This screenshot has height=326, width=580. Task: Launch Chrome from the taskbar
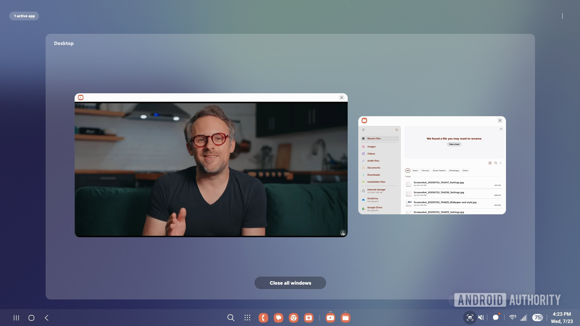coord(293,318)
